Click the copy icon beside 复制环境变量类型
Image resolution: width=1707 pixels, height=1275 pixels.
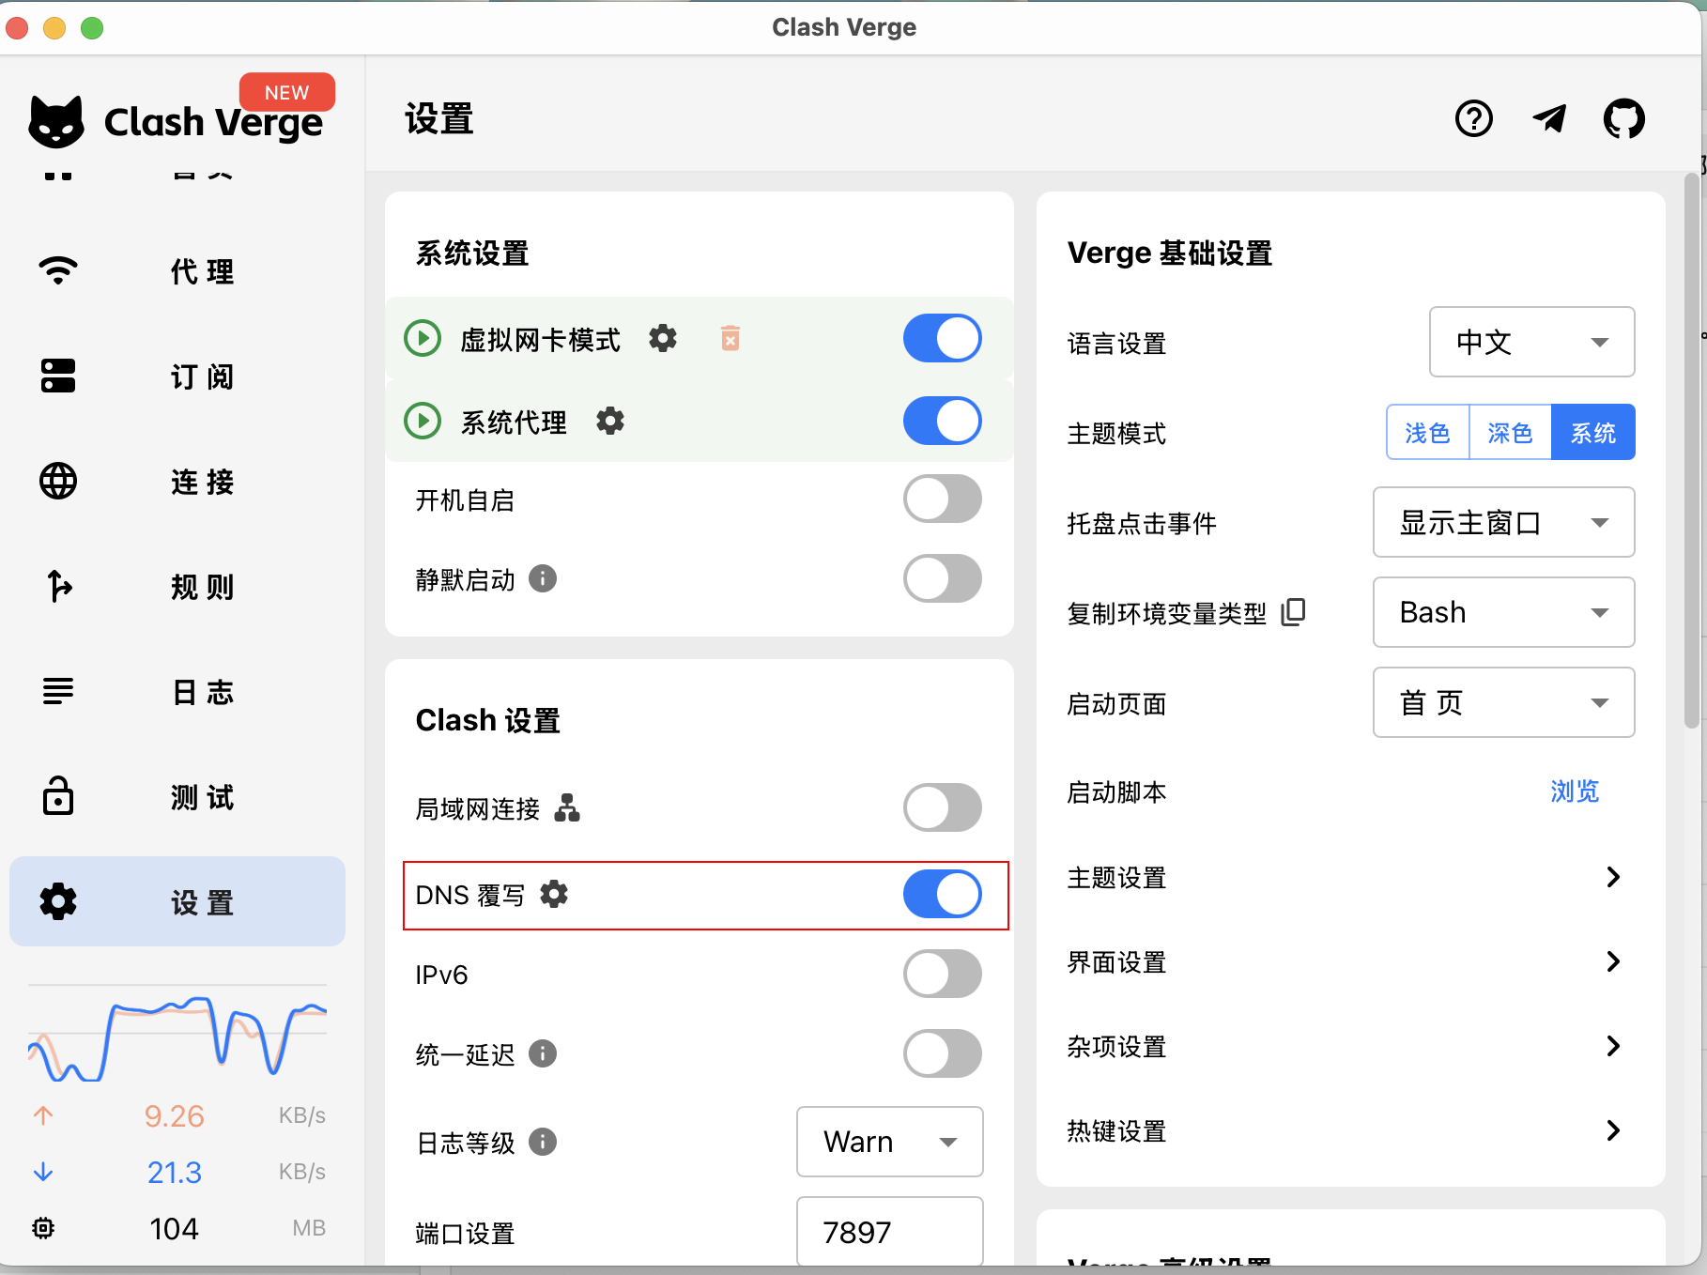click(1293, 612)
